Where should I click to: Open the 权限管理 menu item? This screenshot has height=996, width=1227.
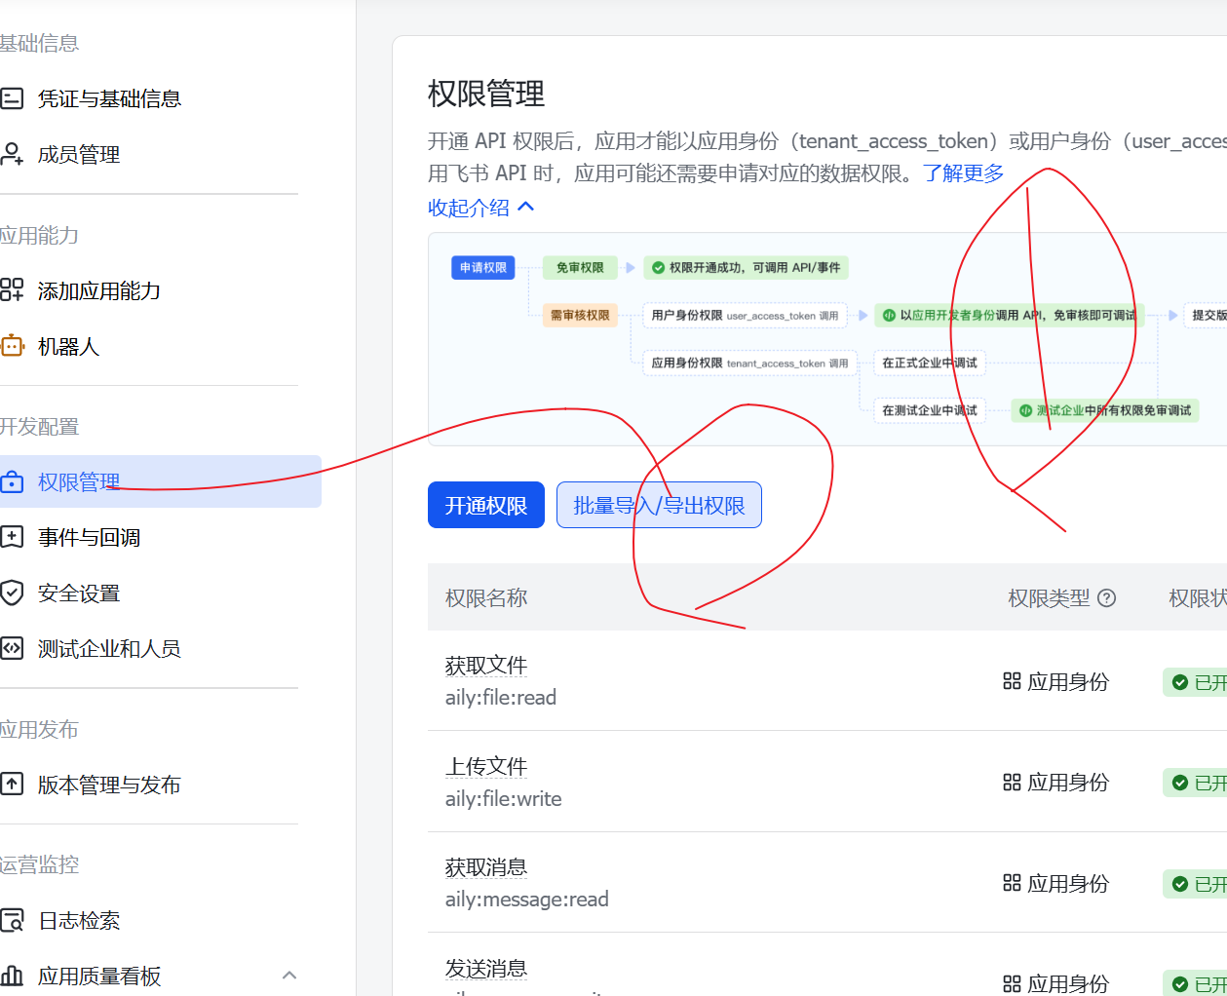(78, 482)
